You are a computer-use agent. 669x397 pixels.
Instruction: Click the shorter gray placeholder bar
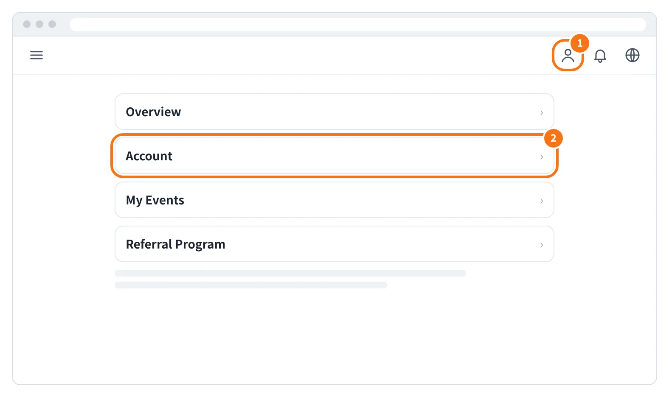tap(251, 285)
